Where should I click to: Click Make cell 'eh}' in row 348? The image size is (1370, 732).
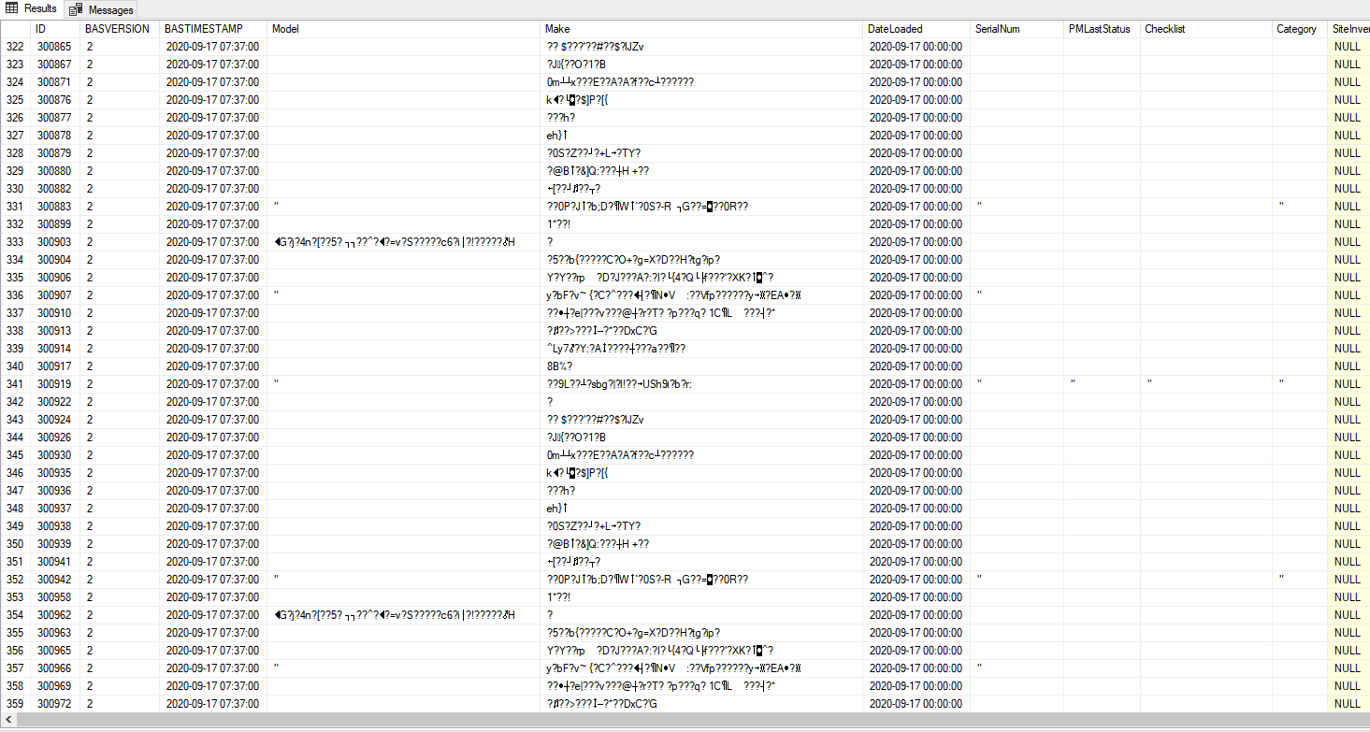(703, 509)
